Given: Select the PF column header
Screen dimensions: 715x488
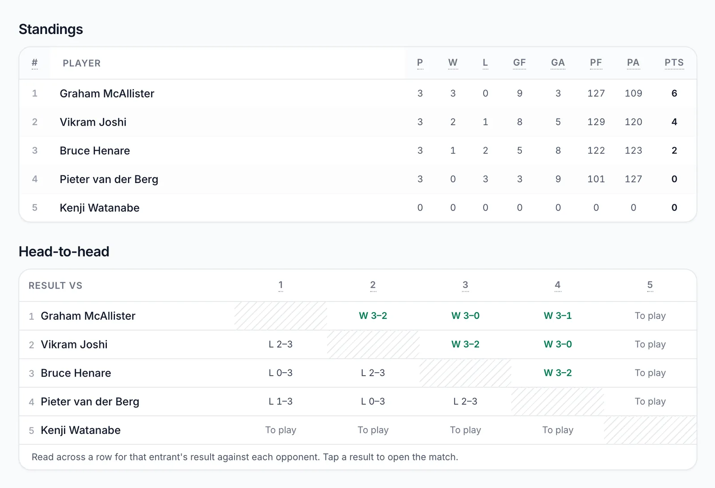Looking at the screenshot, I should 596,63.
